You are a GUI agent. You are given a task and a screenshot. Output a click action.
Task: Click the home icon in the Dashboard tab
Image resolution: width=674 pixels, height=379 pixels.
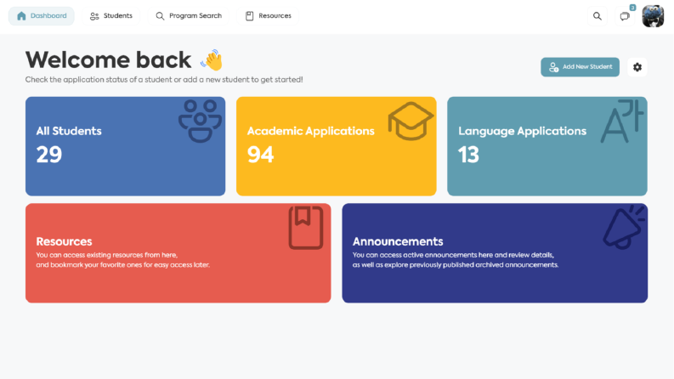click(x=21, y=16)
